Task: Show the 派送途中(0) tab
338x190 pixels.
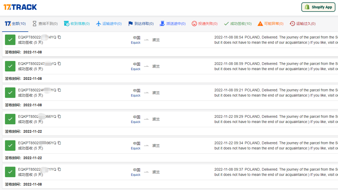Action: (173, 23)
